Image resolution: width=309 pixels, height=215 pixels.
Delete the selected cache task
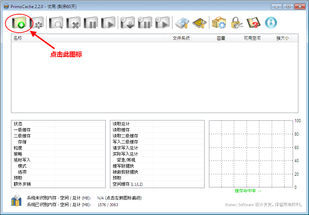pos(73,22)
